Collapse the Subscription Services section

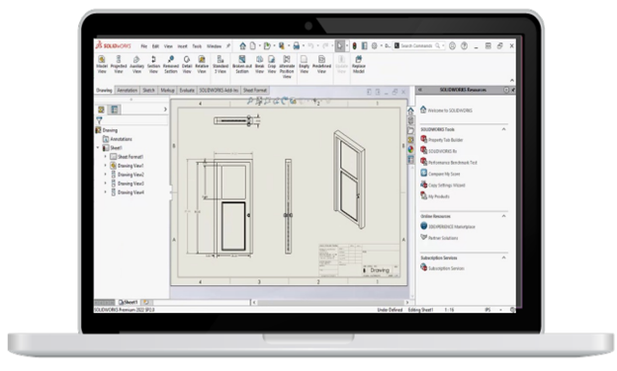[x=503, y=258]
